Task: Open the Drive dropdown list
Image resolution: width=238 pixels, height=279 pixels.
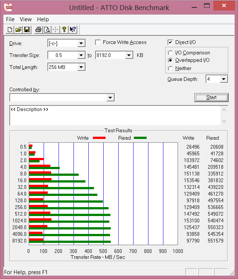Action: point(81,44)
